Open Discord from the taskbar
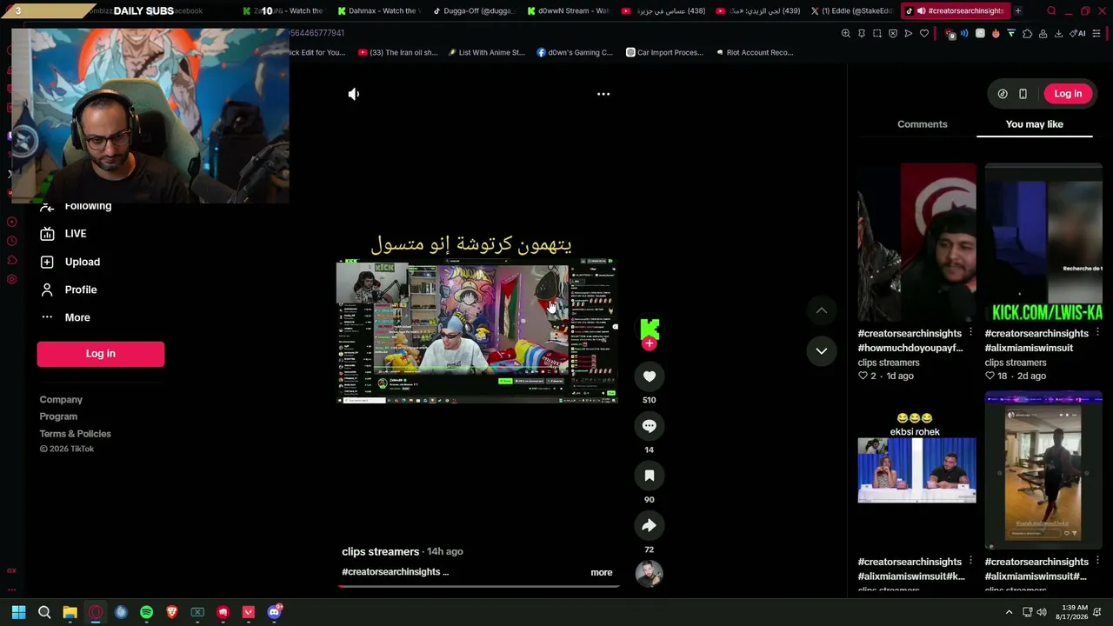This screenshot has height=626, width=1113. click(274, 612)
